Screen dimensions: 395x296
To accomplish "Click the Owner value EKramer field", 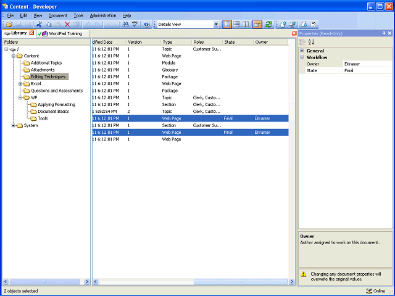I will coord(368,64).
